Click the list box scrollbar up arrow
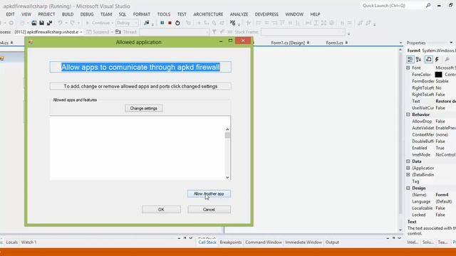Viewport: 456px width, 256px height. (x=227, y=129)
